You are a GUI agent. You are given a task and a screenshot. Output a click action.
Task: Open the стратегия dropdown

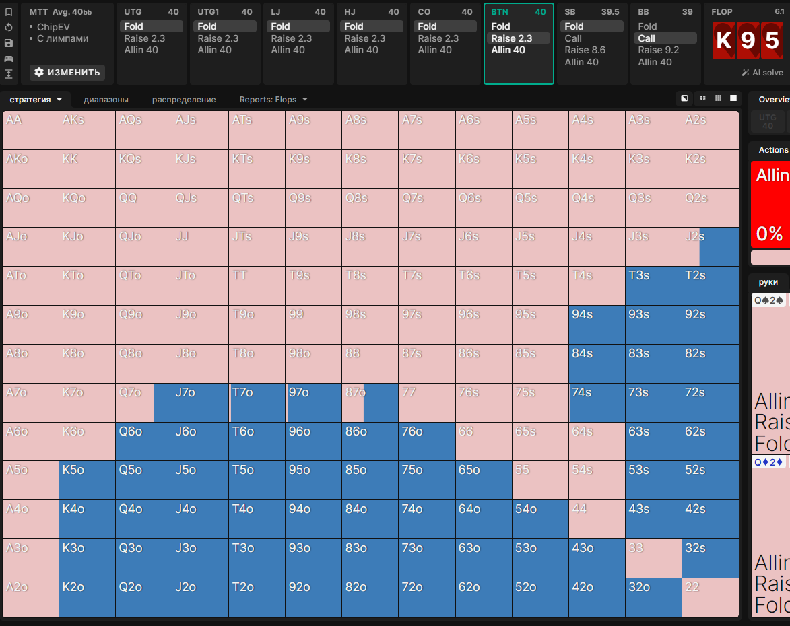tap(36, 100)
